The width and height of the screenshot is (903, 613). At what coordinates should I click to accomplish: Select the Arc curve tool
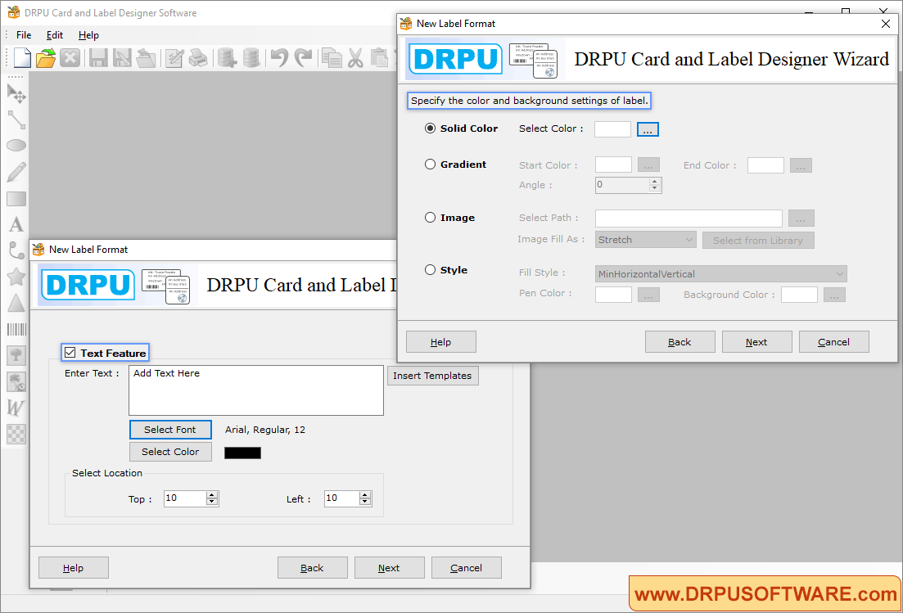[x=16, y=250]
